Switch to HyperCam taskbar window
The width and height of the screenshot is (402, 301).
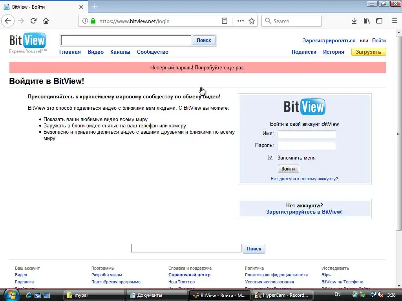pyautogui.click(x=283, y=295)
